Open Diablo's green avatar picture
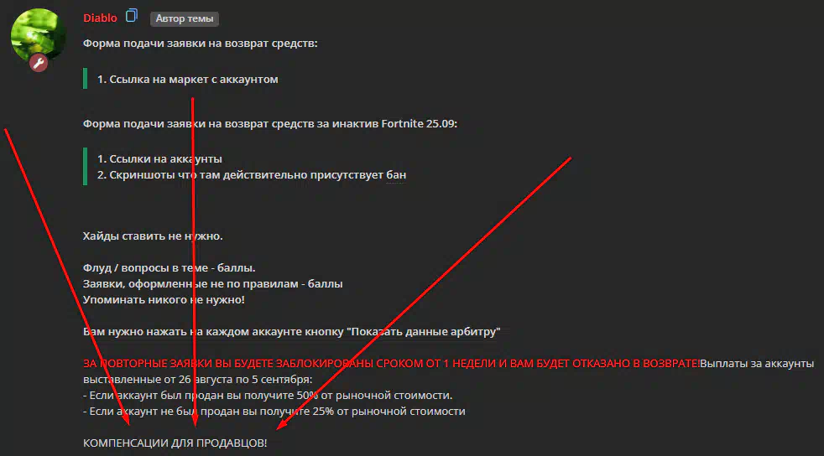Image resolution: width=824 pixels, height=456 pixels. point(39,36)
